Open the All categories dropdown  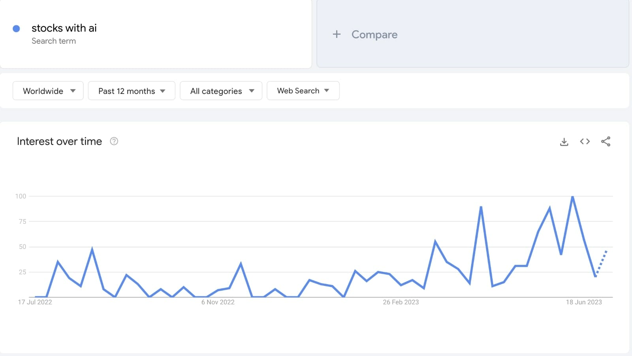pos(221,91)
